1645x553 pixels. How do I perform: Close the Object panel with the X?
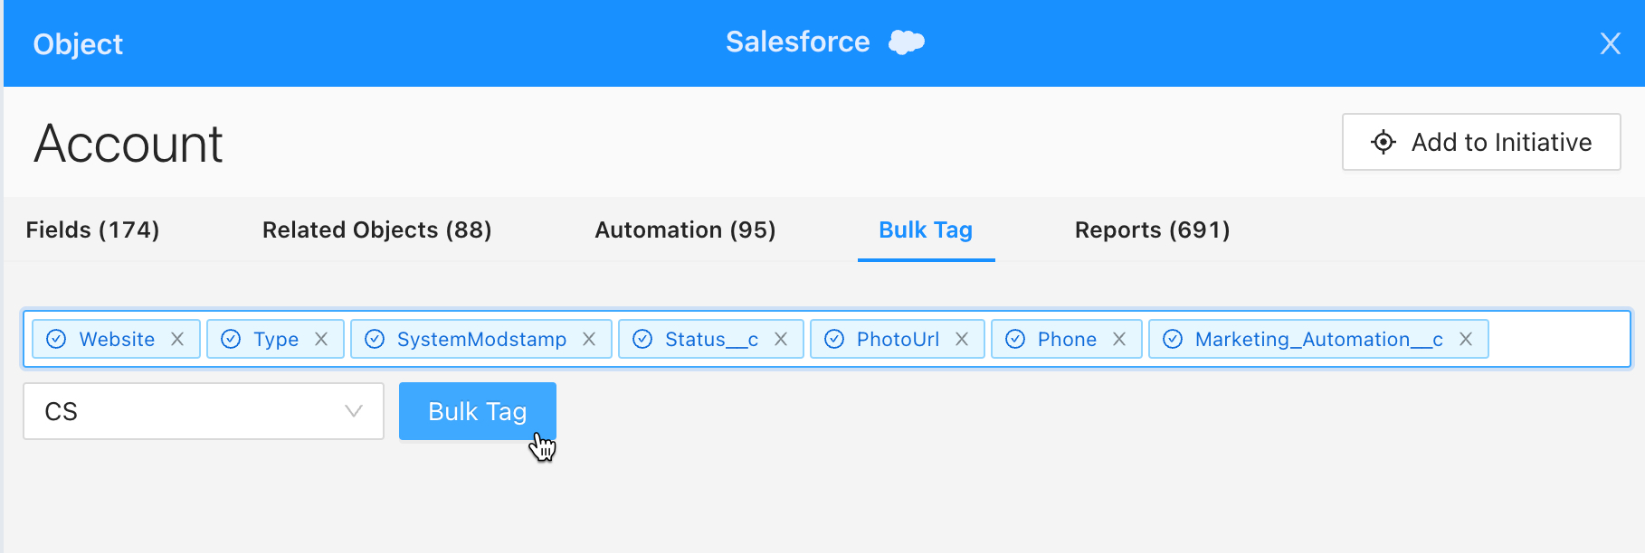tap(1611, 43)
